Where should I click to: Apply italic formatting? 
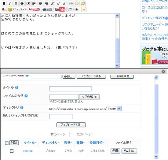pos(10,3)
